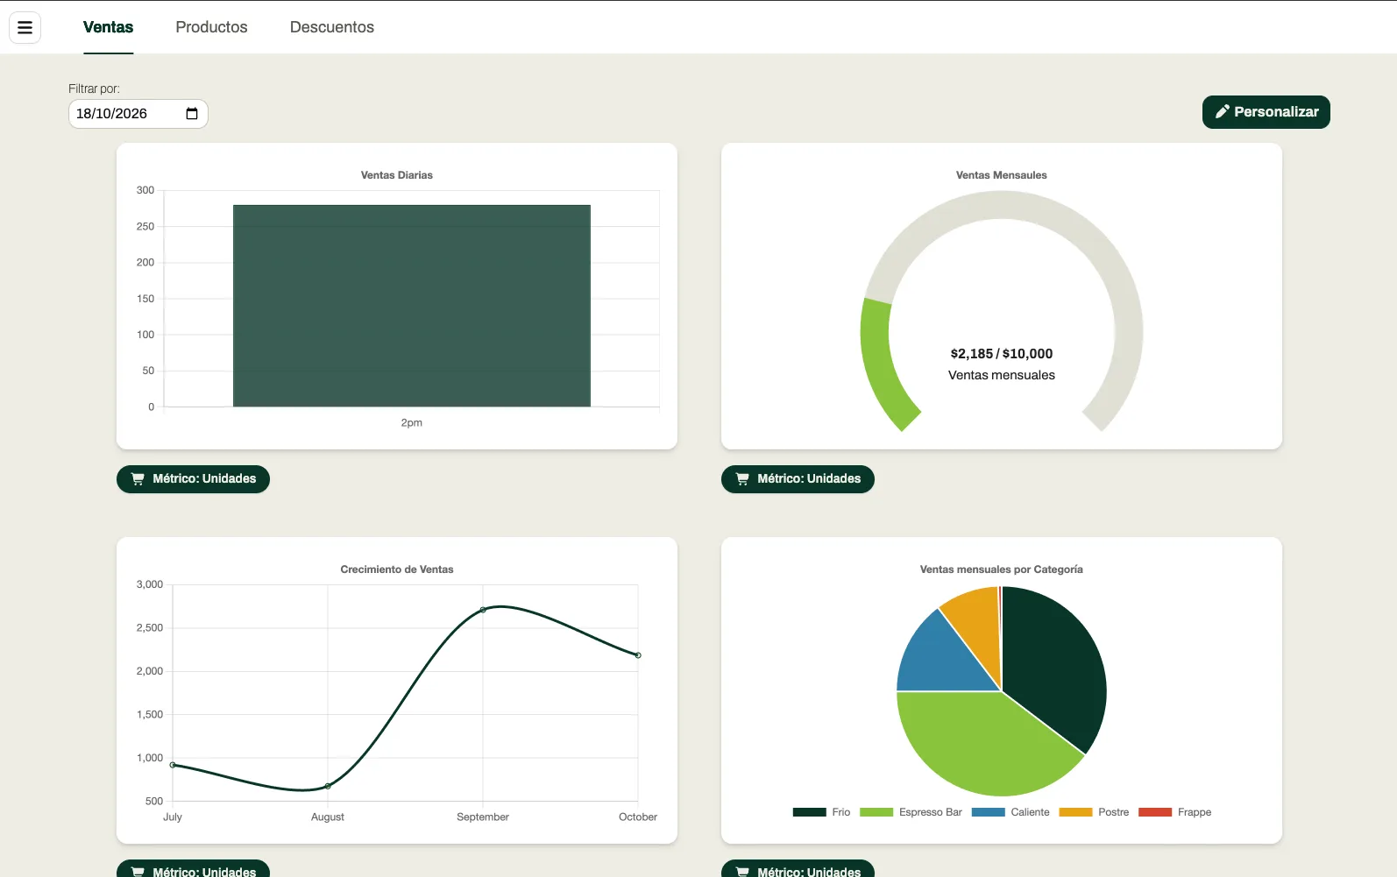The image size is (1397, 877).
Task: Open the calendar date picker icon
Action: coord(192,114)
